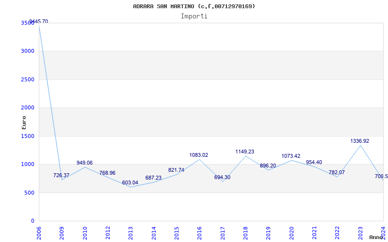This screenshot has width=388, height=242.
Task: Click the 1500 value on y-axis
Action: tap(29, 136)
